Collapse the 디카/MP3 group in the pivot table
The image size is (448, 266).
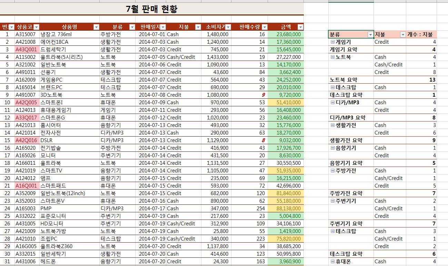[x=332, y=103]
